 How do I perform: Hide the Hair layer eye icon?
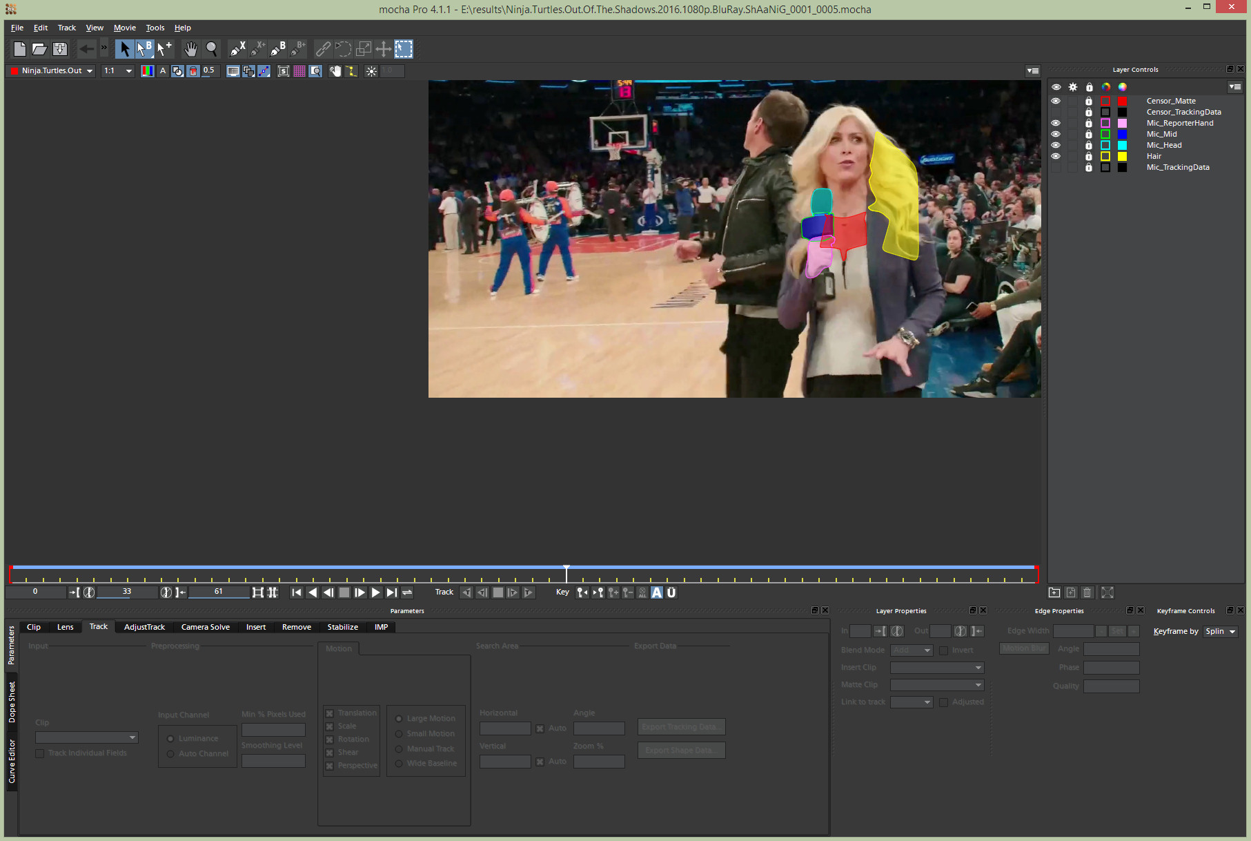[1056, 156]
